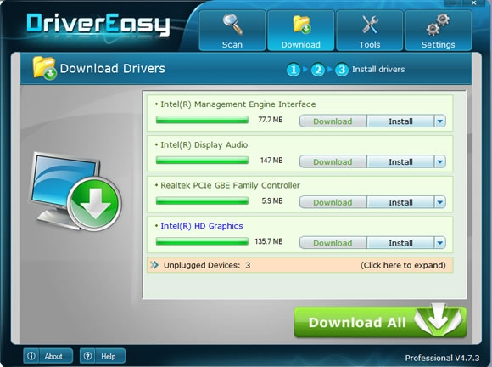Download the Intel Display Audio driver
The image size is (492, 367).
[333, 161]
